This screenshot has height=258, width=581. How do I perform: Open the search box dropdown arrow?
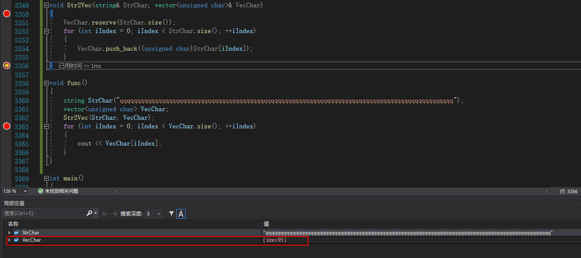tap(95, 213)
